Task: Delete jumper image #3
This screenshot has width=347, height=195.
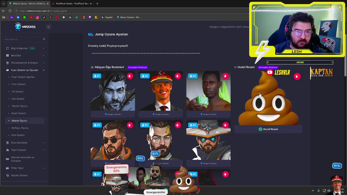Action: tap(225, 76)
